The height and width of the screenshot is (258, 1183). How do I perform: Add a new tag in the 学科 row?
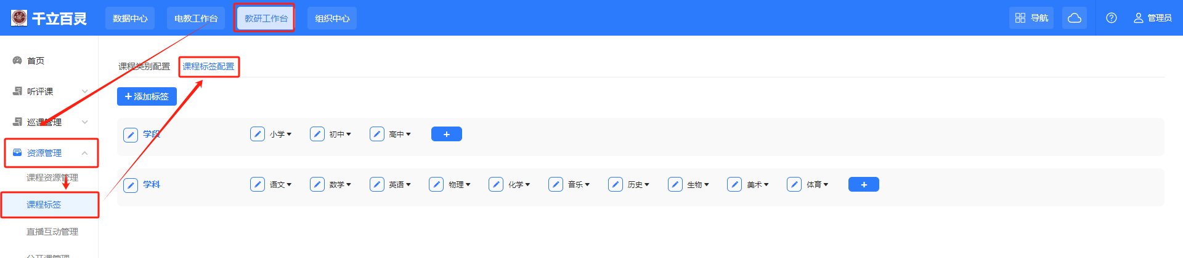pos(864,184)
